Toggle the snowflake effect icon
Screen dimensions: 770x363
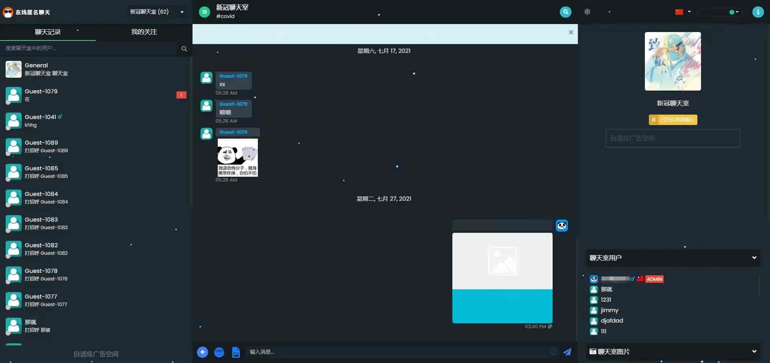pyautogui.click(x=587, y=12)
